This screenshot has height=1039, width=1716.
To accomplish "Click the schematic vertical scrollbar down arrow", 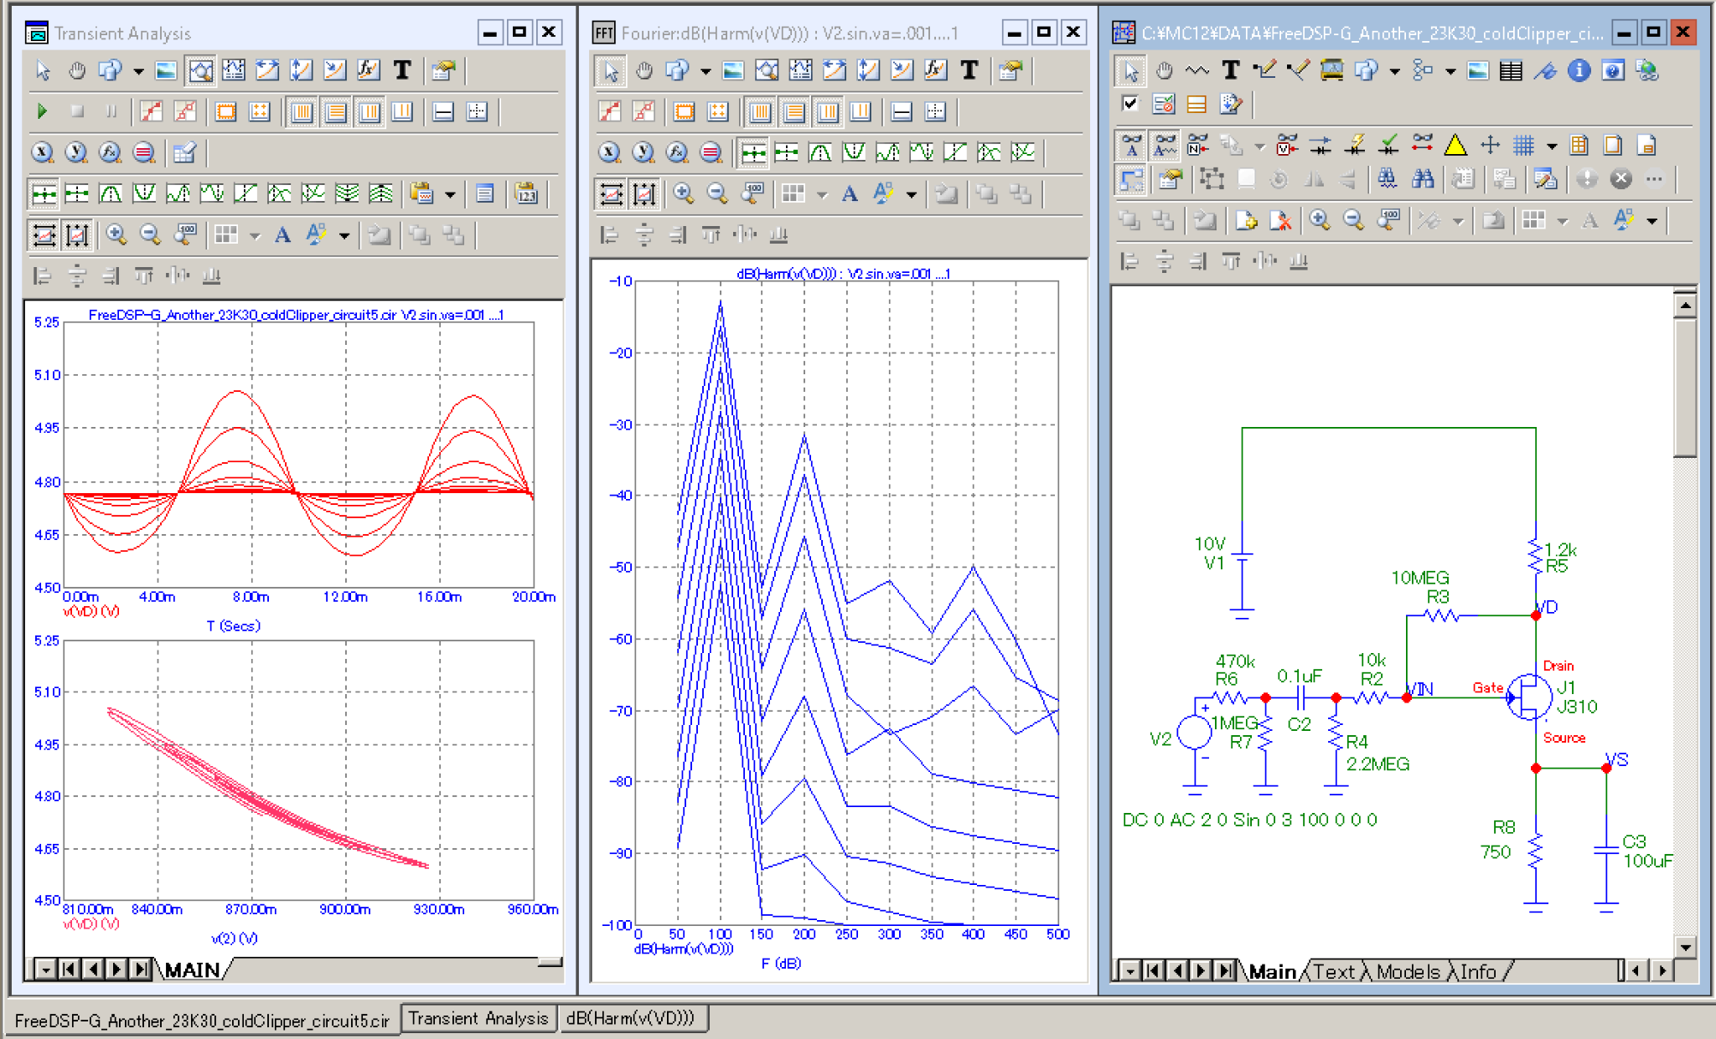I will (1686, 947).
